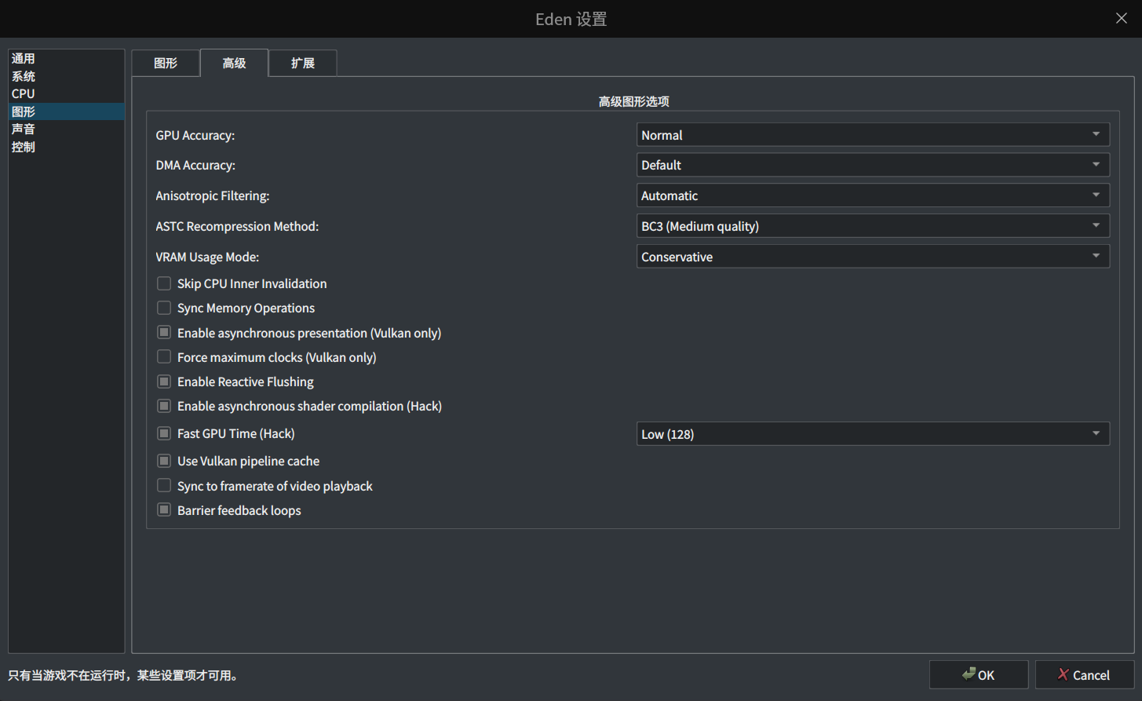Click the Cancel button
The width and height of the screenshot is (1142, 701).
click(x=1084, y=674)
